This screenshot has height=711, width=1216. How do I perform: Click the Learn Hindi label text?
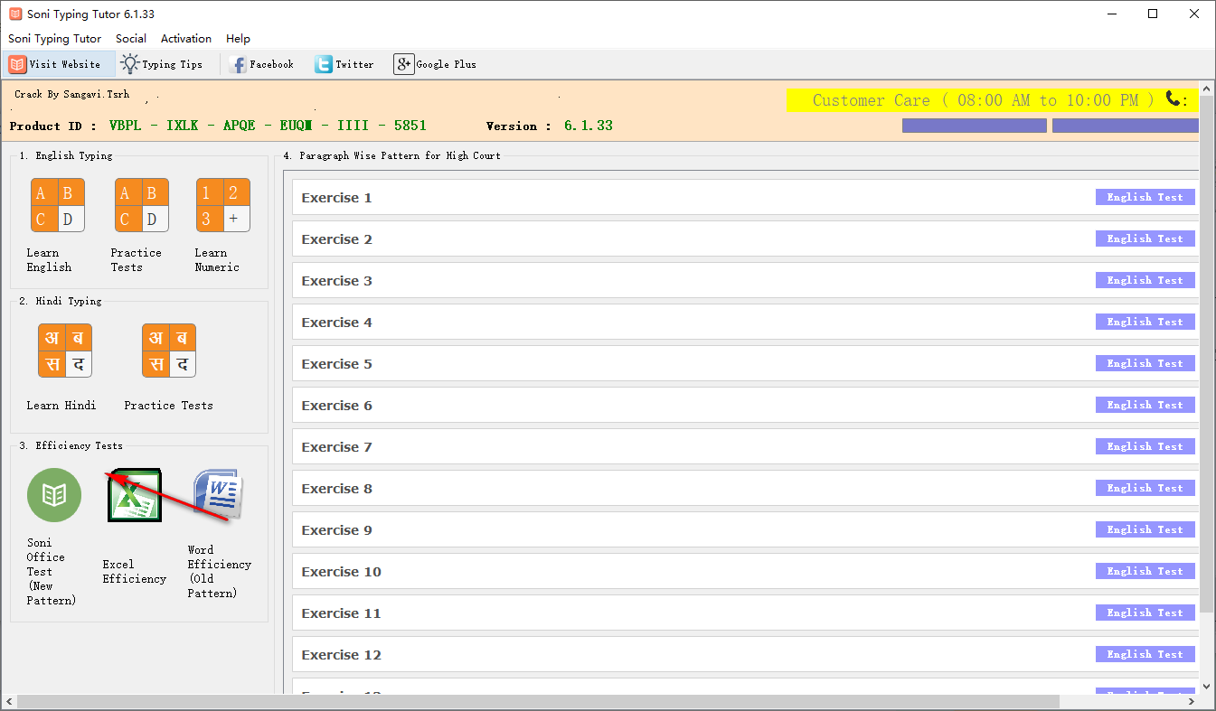(x=61, y=406)
